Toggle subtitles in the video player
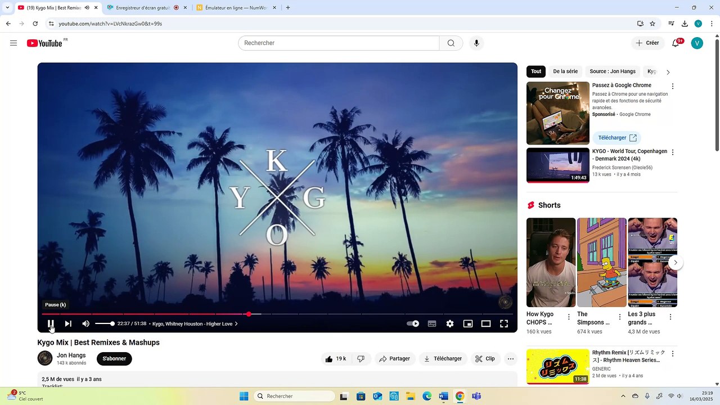 (x=432, y=324)
